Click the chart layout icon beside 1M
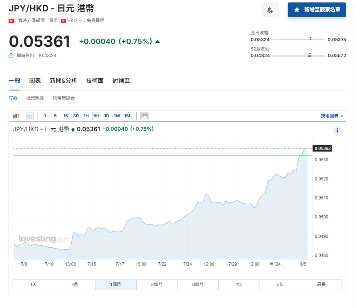Image resolution: width=355 pixels, height=308 pixels. [x=144, y=116]
